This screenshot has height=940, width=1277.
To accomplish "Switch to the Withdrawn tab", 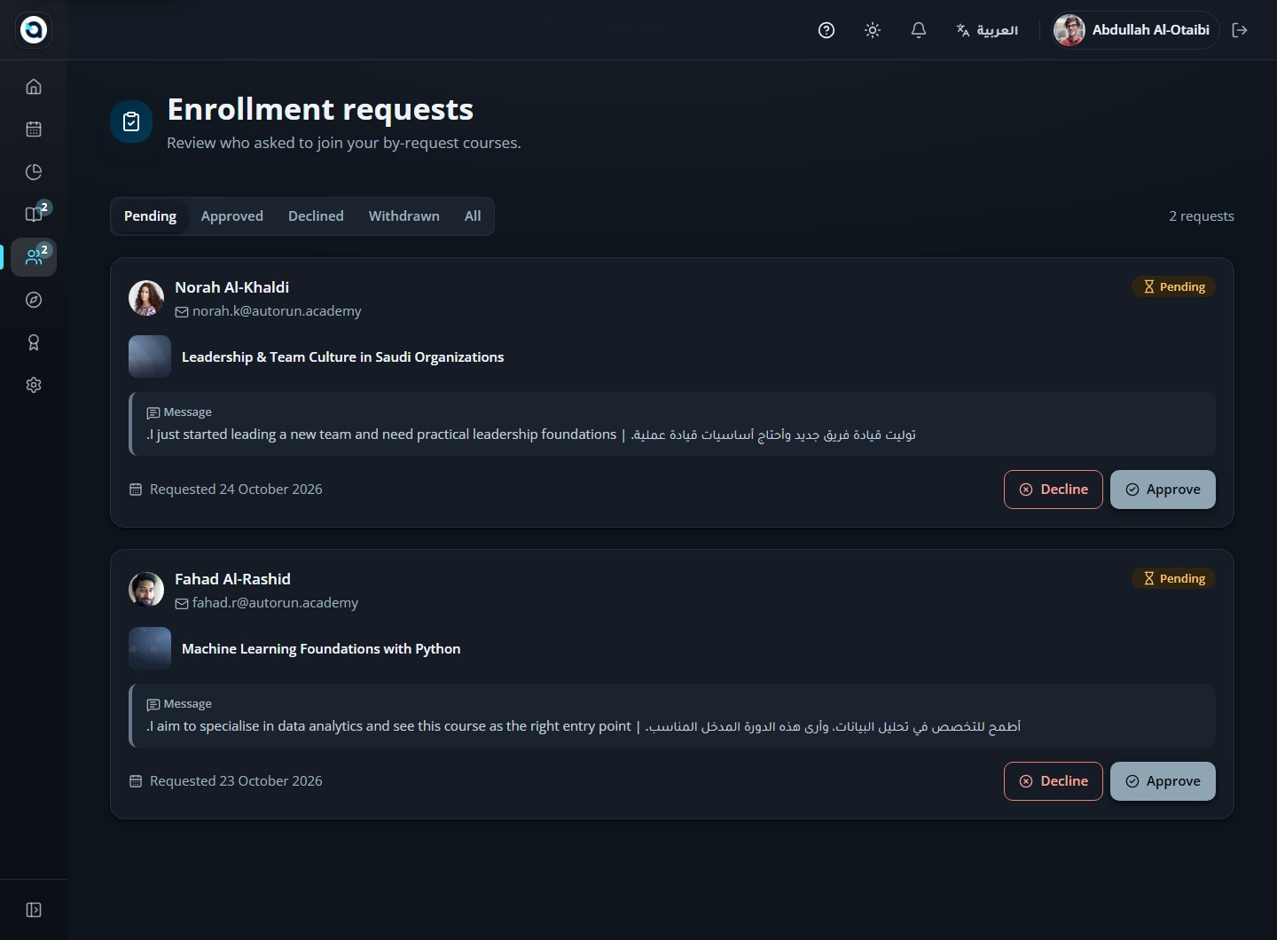I will point(404,216).
